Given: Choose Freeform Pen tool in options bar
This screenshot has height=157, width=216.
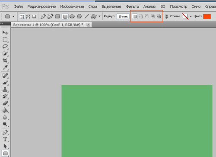Looking at the screenshot, I should 50,16.
